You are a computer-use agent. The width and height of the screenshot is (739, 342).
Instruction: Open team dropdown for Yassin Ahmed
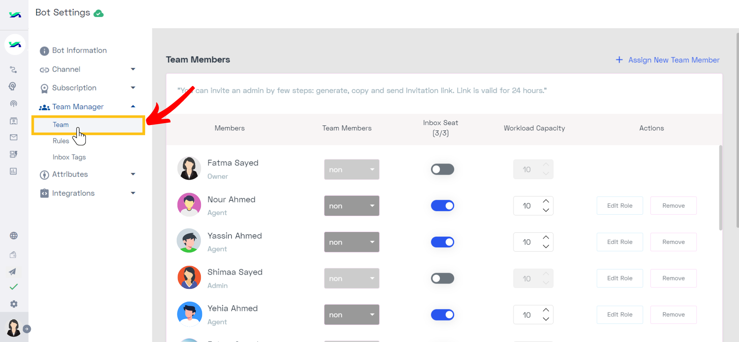pyautogui.click(x=351, y=242)
